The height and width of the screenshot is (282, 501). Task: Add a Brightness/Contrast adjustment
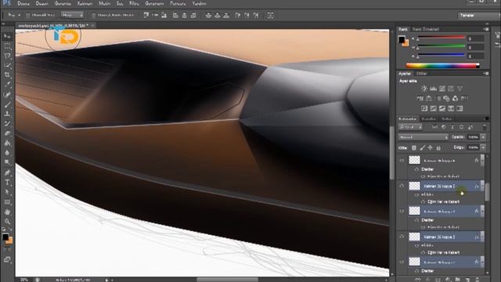pos(424,89)
